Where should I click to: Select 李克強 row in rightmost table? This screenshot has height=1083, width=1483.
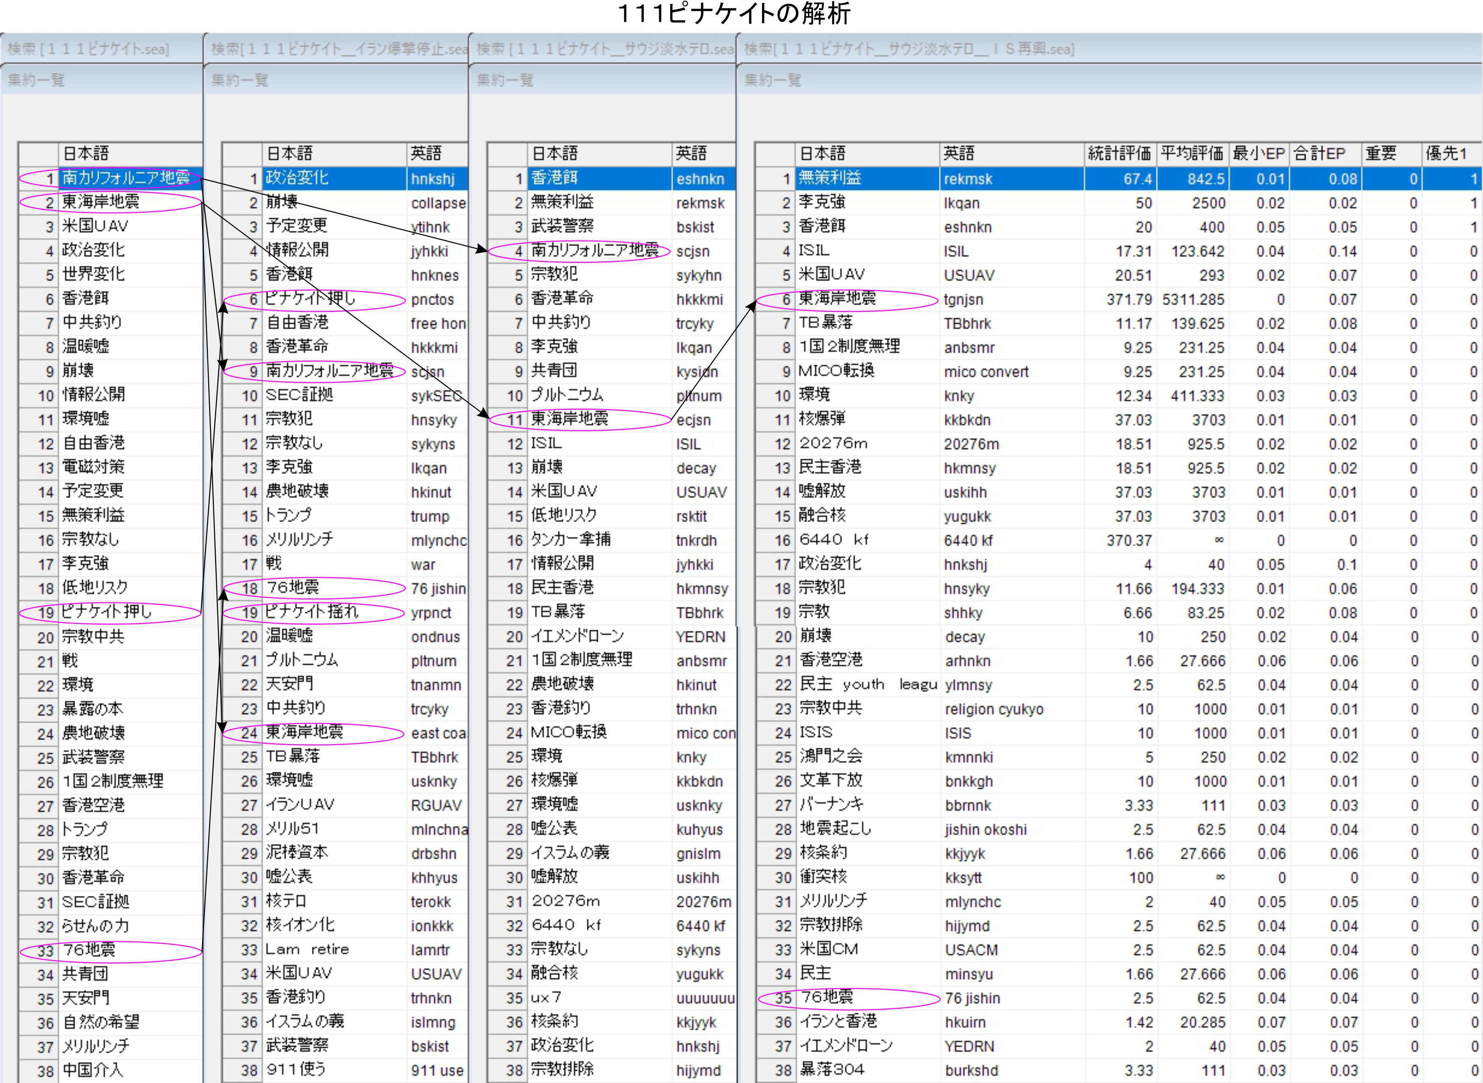(822, 202)
